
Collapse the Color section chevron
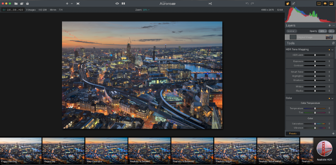(332, 98)
